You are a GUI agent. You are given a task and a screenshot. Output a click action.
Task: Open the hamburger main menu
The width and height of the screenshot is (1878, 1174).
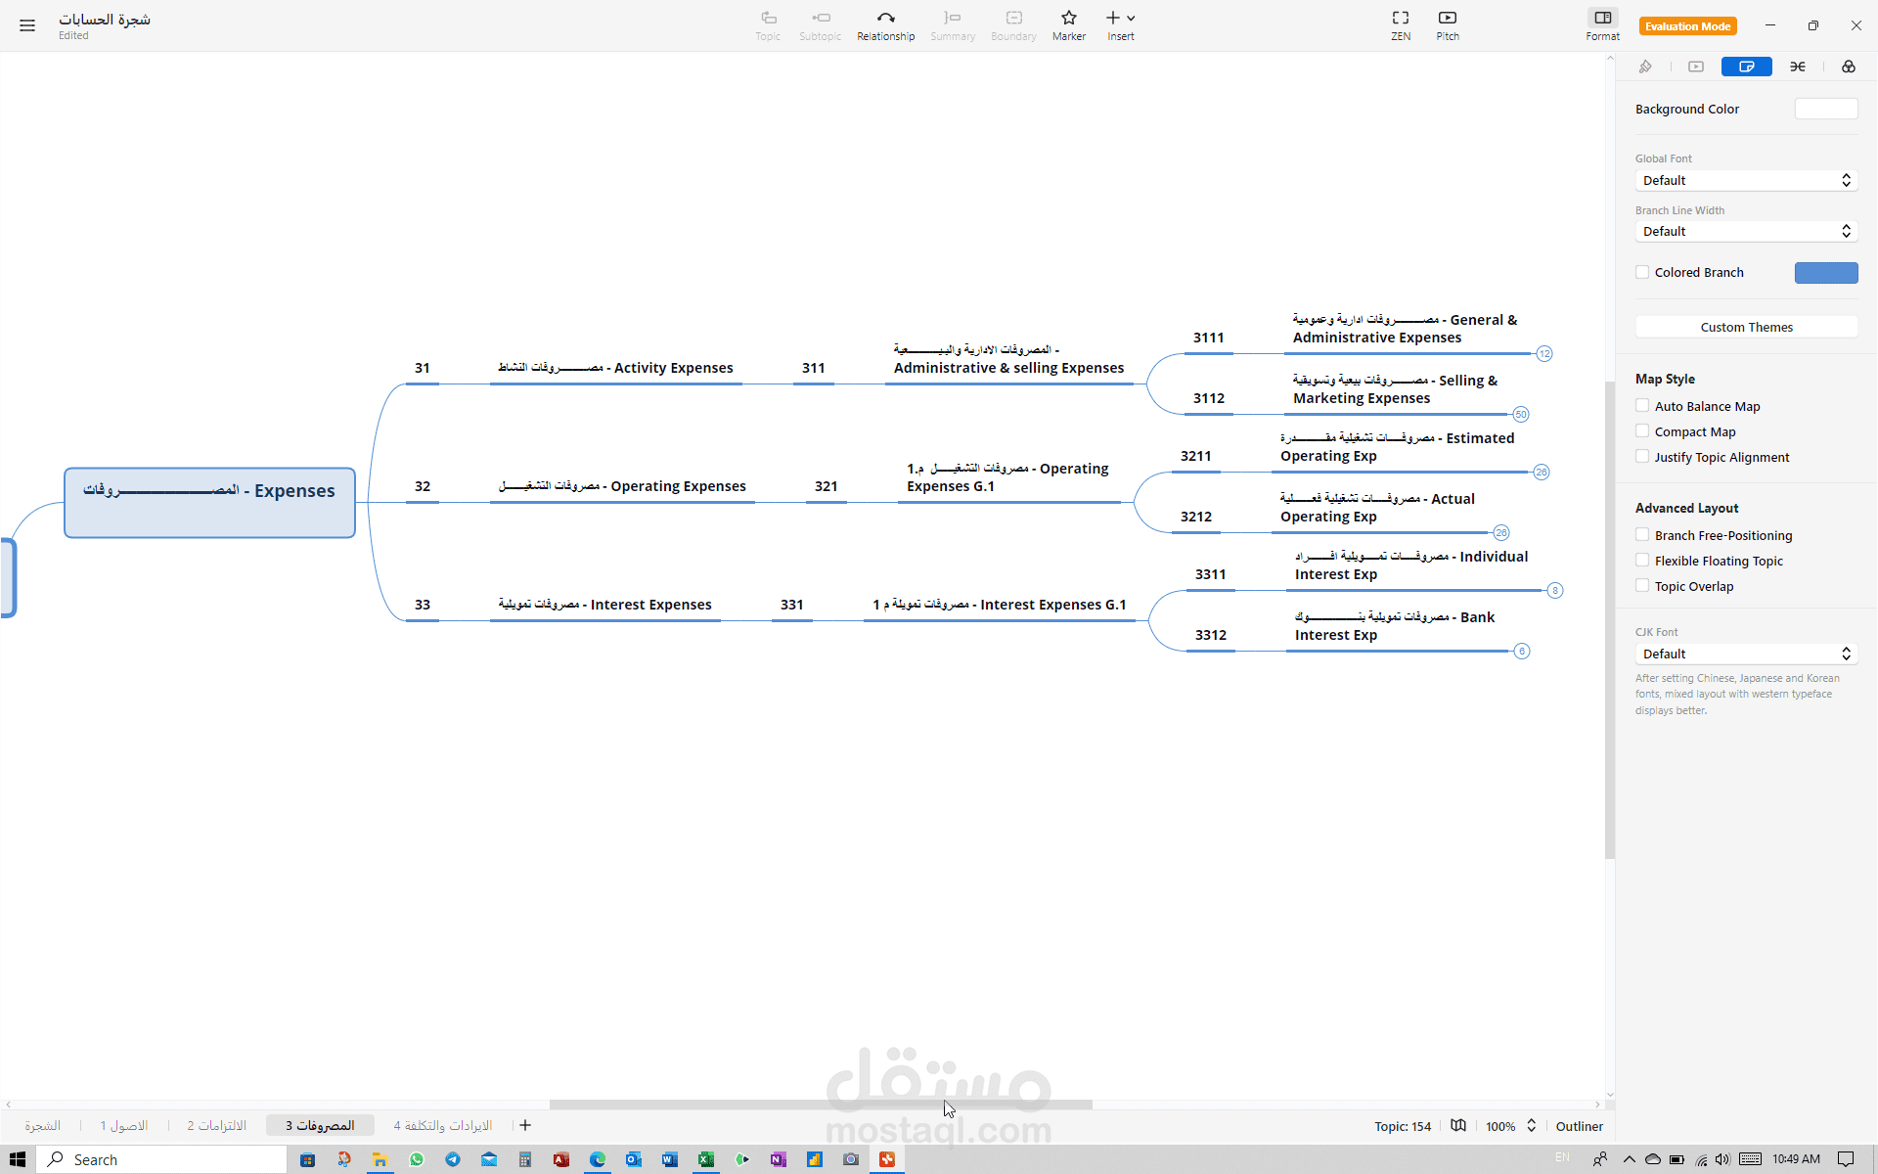(27, 26)
